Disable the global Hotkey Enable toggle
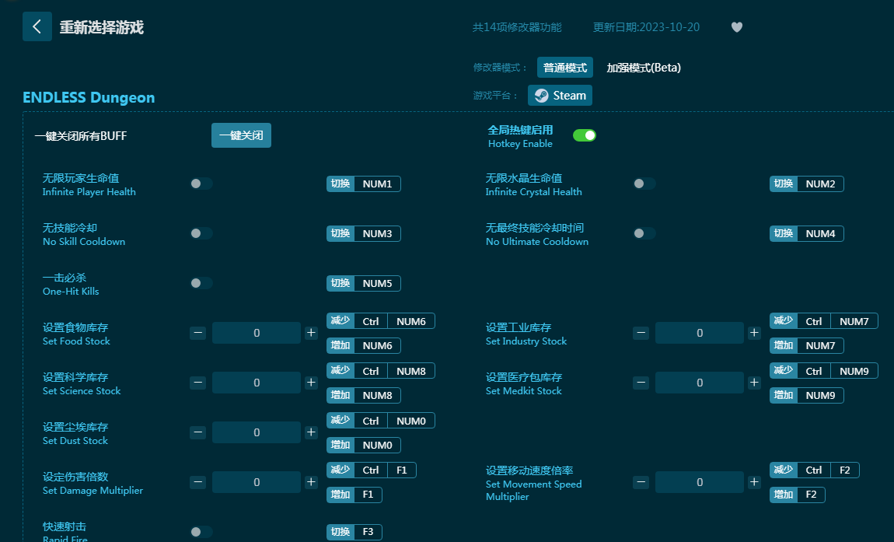The image size is (894, 542). coord(585,135)
